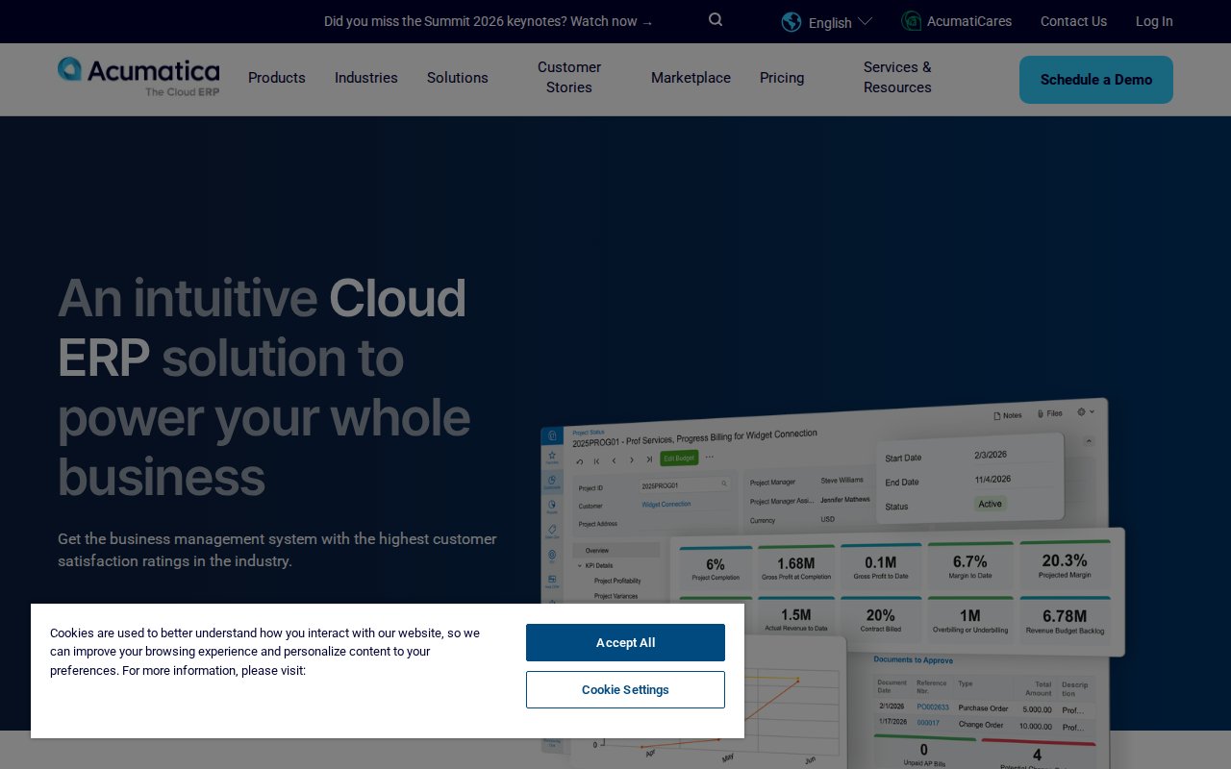This screenshot has width=1231, height=769.
Task: Open the Industries navigation menu
Action: tap(366, 78)
